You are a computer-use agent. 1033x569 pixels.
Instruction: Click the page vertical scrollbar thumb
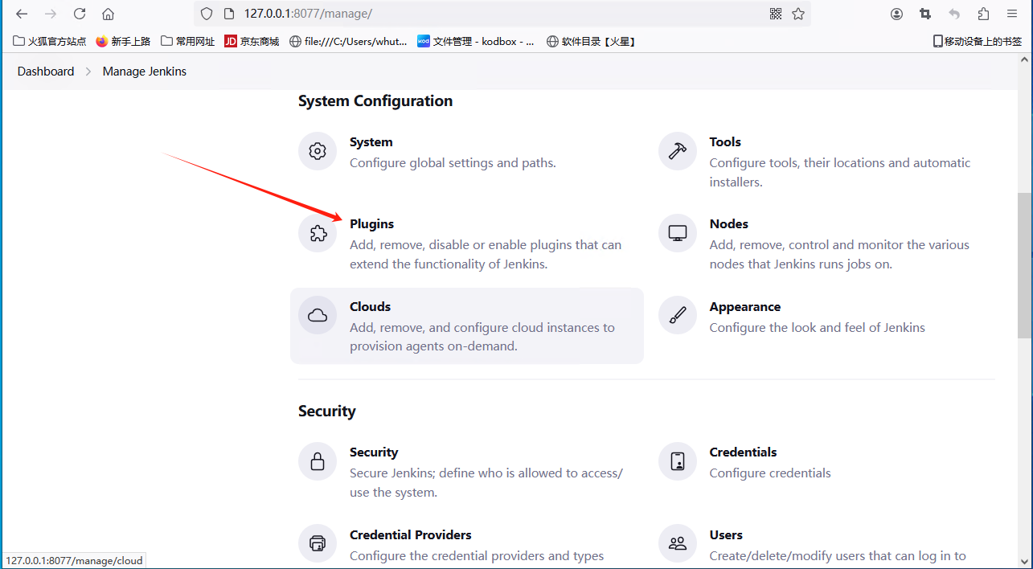coord(1024,265)
